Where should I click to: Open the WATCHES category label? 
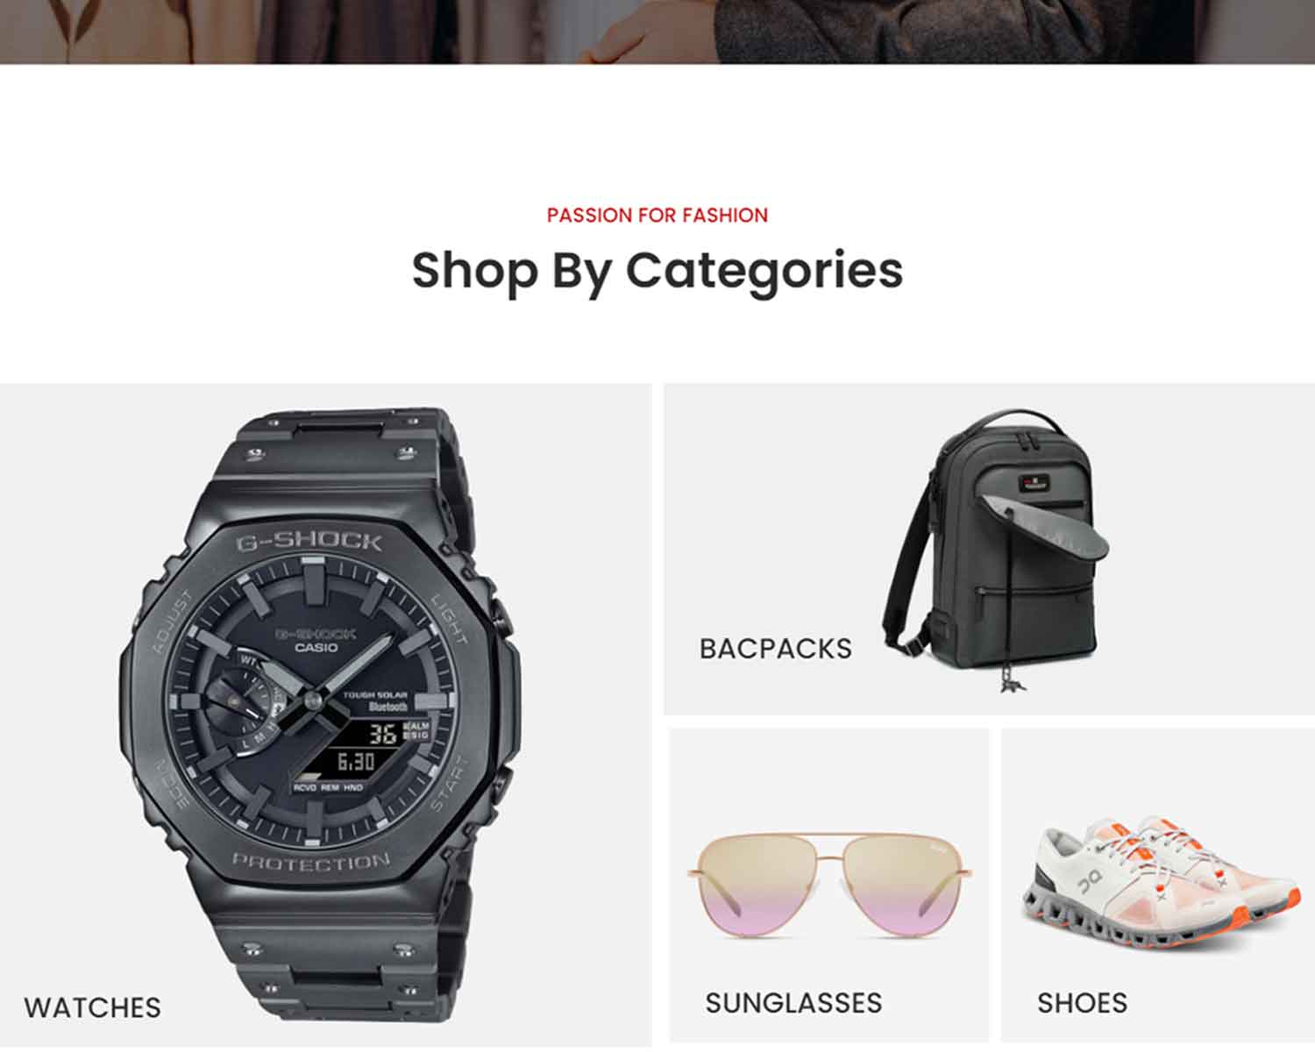tap(92, 1007)
